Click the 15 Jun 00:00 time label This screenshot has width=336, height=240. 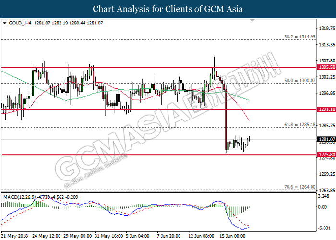232,236
